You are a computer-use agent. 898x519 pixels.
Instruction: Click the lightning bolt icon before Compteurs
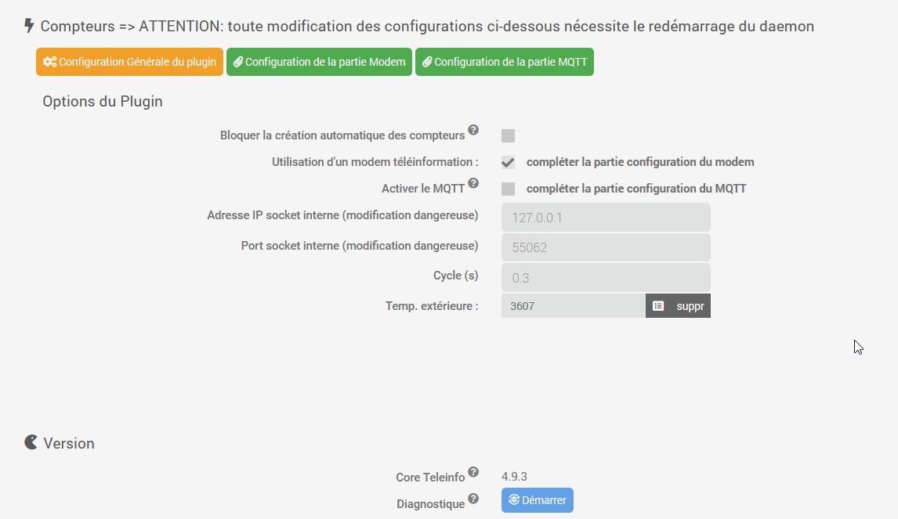pyautogui.click(x=29, y=26)
